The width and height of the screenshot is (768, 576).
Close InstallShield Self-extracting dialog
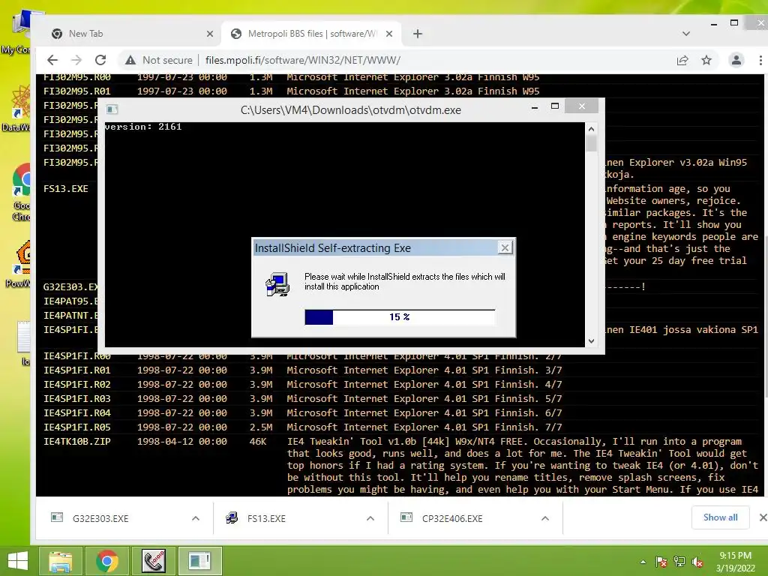[505, 247]
